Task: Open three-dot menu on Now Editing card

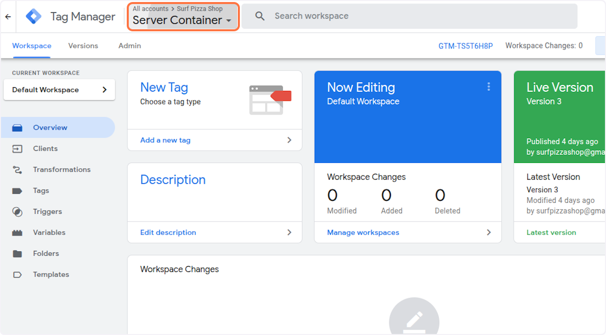Action: coord(488,87)
